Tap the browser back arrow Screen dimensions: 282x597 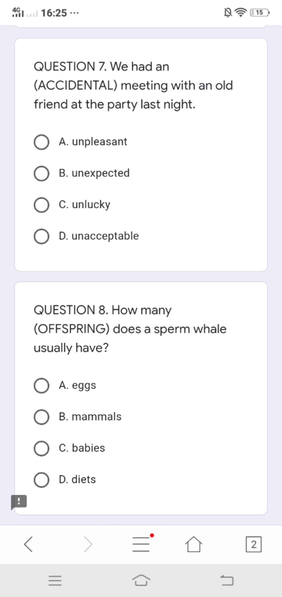click(28, 544)
